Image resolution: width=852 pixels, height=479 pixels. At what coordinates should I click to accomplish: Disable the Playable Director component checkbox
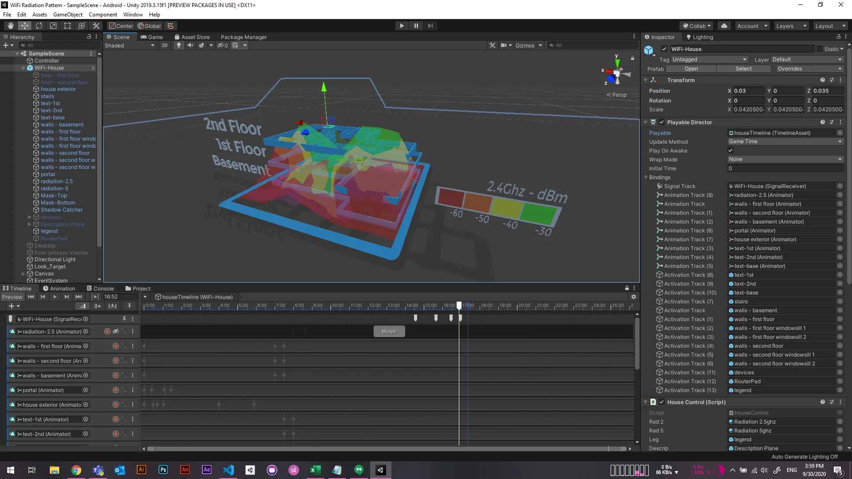tap(662, 122)
